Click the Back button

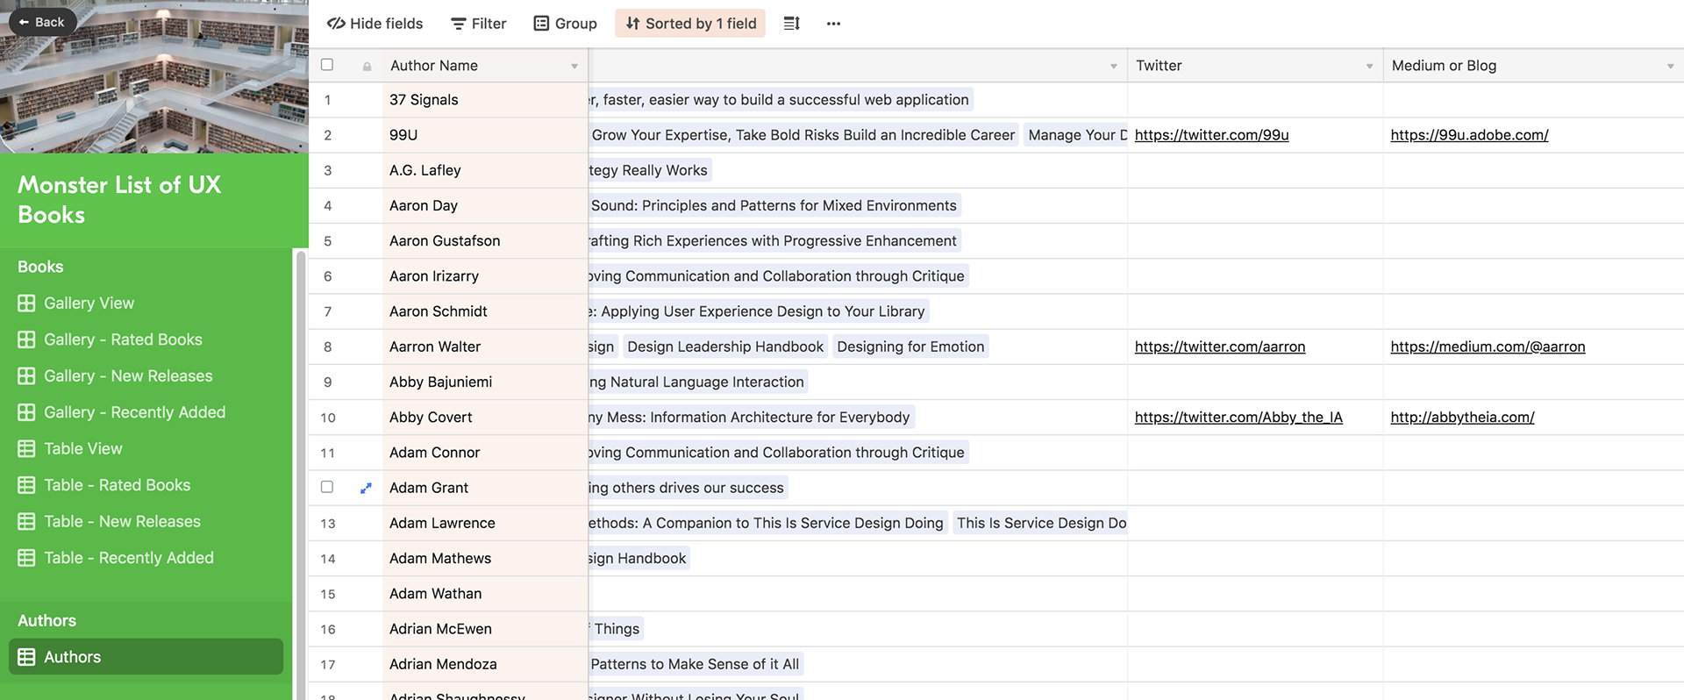(x=42, y=22)
